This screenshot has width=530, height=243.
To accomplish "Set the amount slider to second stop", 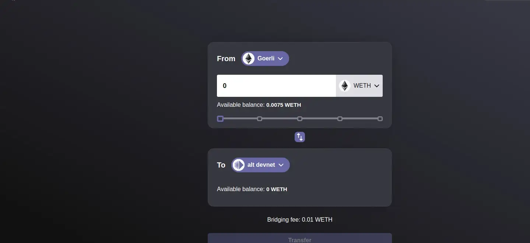I will [260, 119].
